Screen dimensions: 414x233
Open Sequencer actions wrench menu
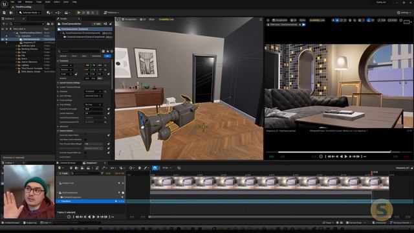[x=104, y=168]
